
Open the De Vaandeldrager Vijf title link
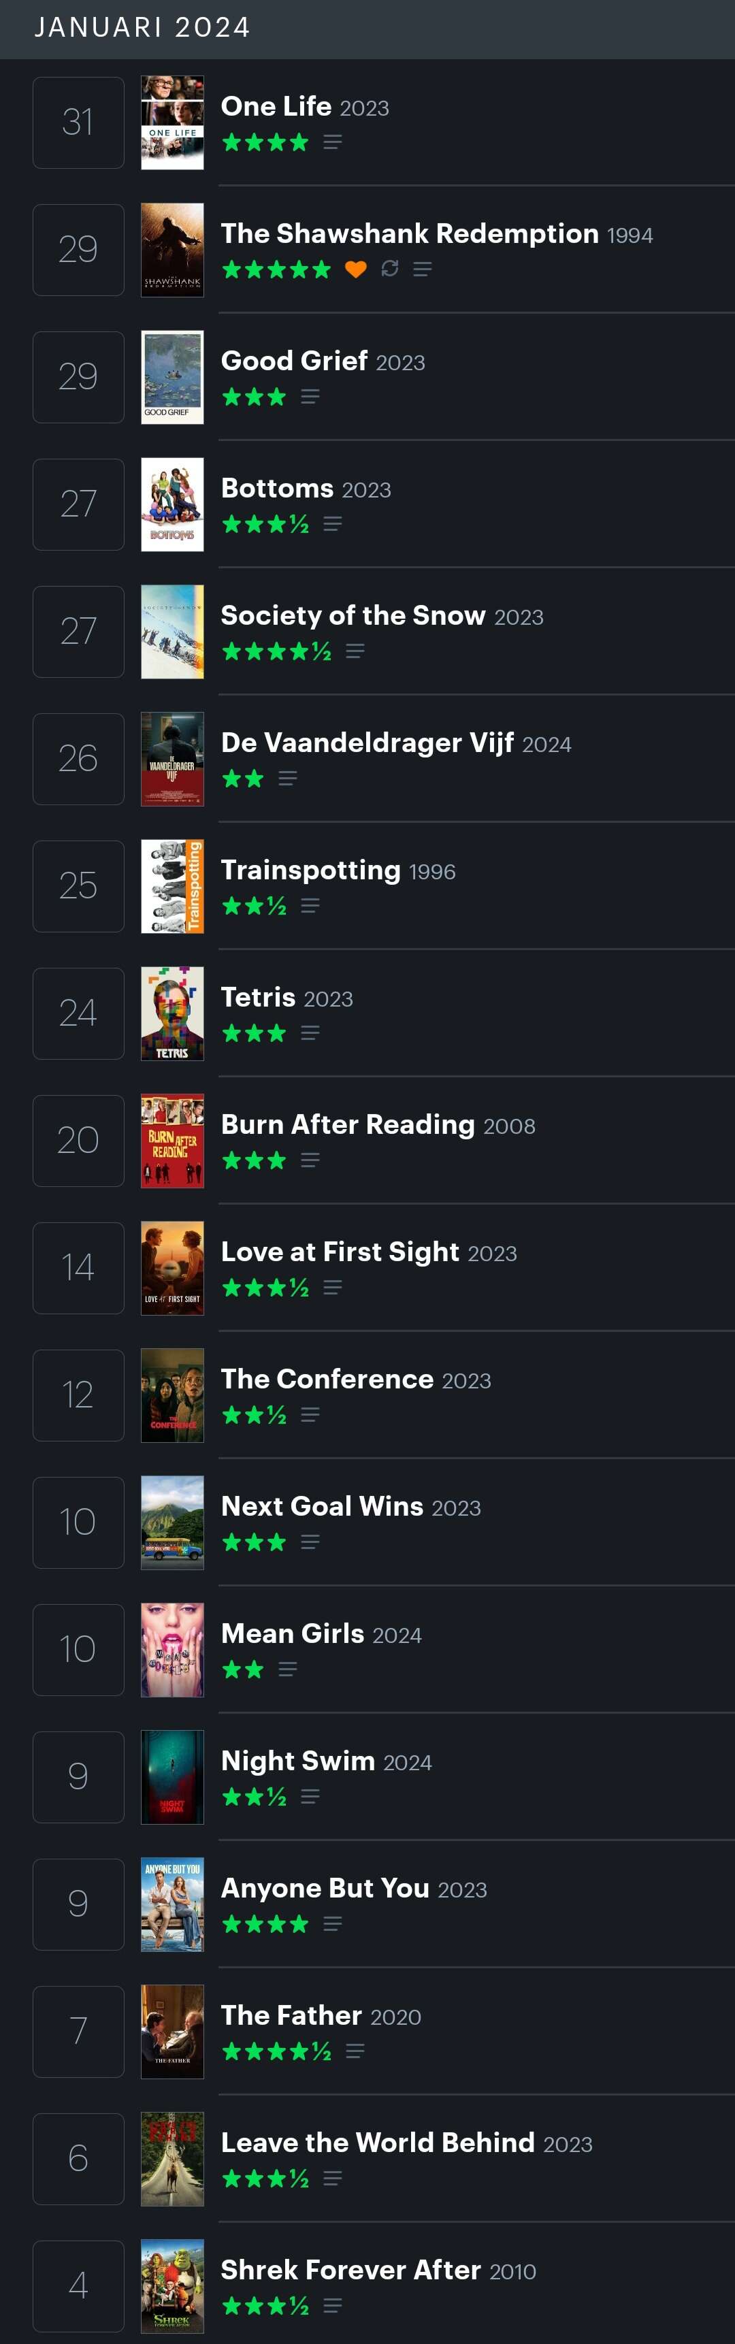[367, 743]
